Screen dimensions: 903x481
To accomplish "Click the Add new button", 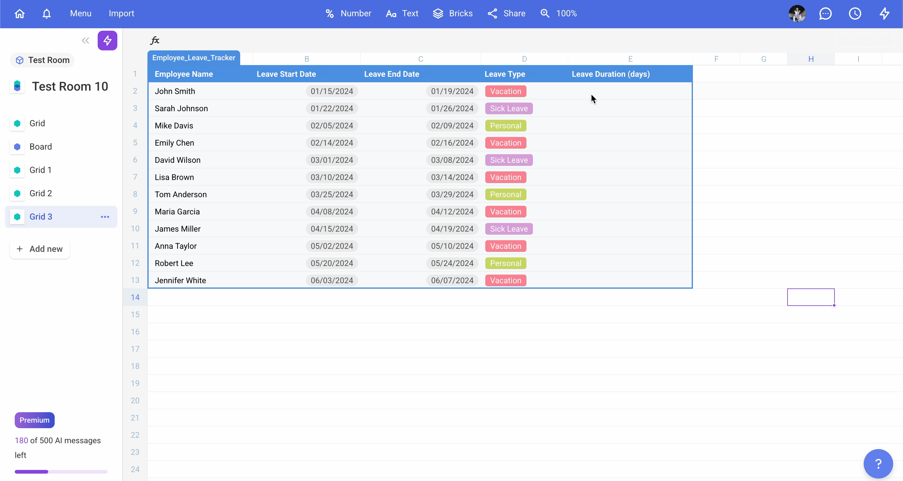I will [x=40, y=249].
